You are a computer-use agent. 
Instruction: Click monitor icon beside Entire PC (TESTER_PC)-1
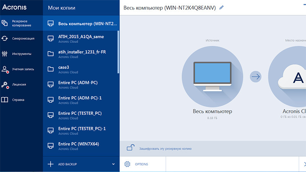(x=50, y=130)
